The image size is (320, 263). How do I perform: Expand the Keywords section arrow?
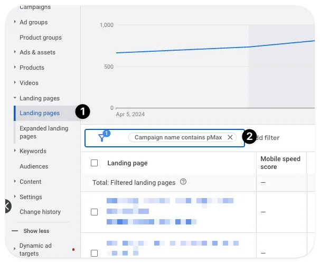pos(15,151)
